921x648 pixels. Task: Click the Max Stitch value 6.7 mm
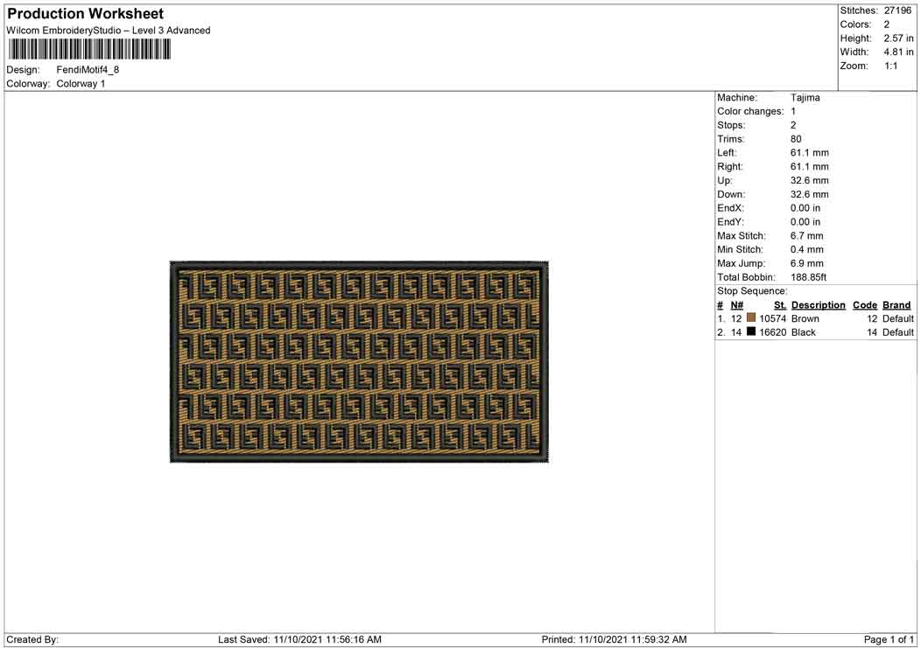(x=806, y=236)
